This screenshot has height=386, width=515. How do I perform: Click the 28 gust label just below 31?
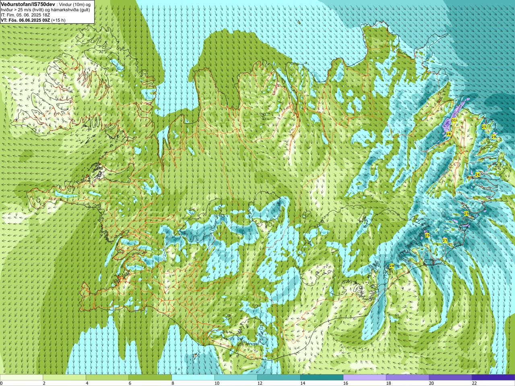[x=448, y=134]
